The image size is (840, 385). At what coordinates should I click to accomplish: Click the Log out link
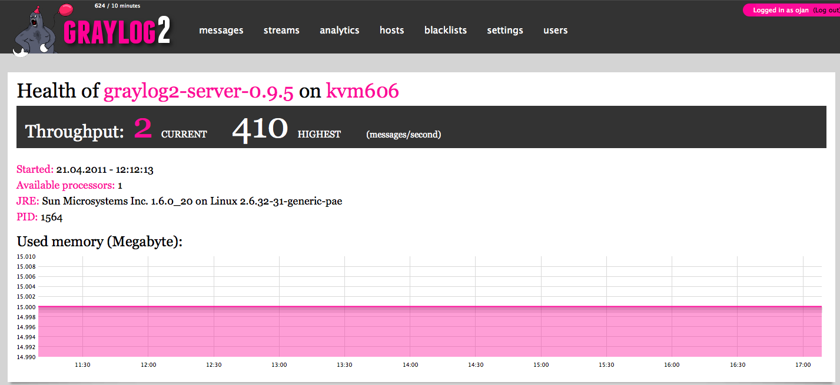click(825, 11)
